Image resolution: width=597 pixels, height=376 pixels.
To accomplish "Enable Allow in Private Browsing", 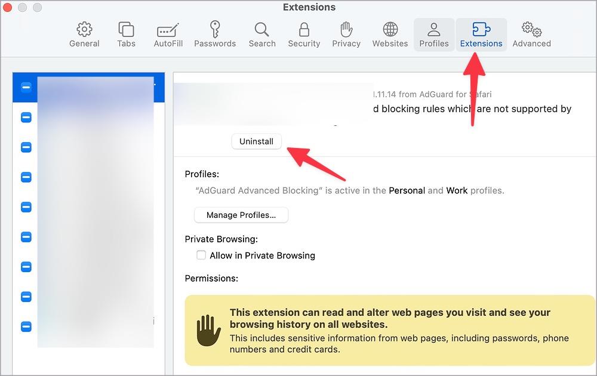I will pos(201,255).
